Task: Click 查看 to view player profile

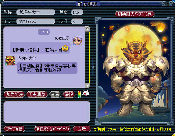Action: [55, 94]
